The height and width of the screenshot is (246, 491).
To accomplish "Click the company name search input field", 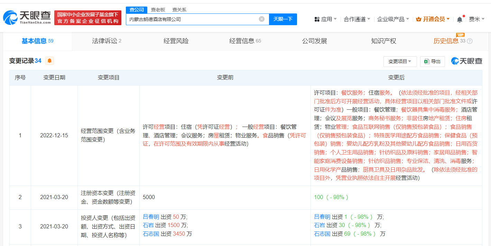I will point(192,19).
